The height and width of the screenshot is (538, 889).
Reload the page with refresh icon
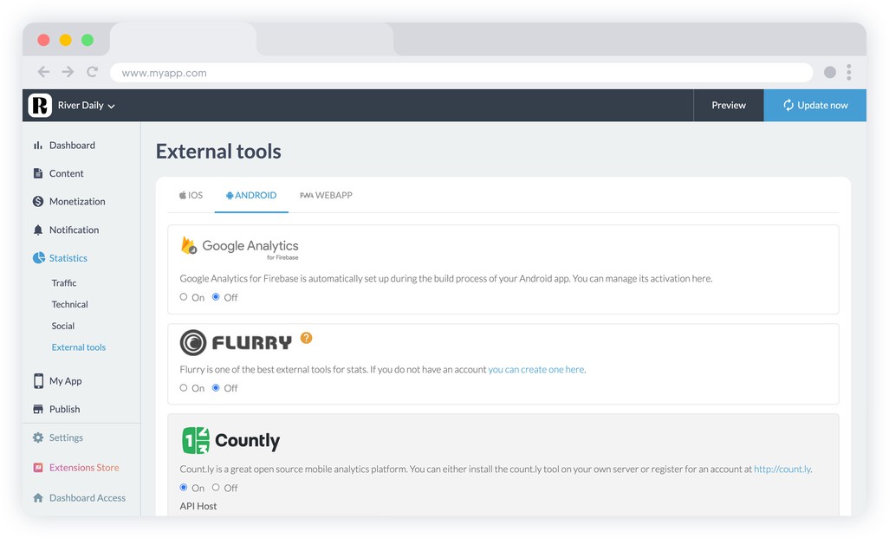click(92, 71)
